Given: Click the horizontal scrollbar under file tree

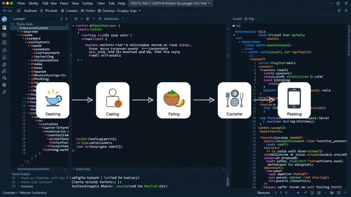Looking at the screenshot, I should (x=33, y=169).
